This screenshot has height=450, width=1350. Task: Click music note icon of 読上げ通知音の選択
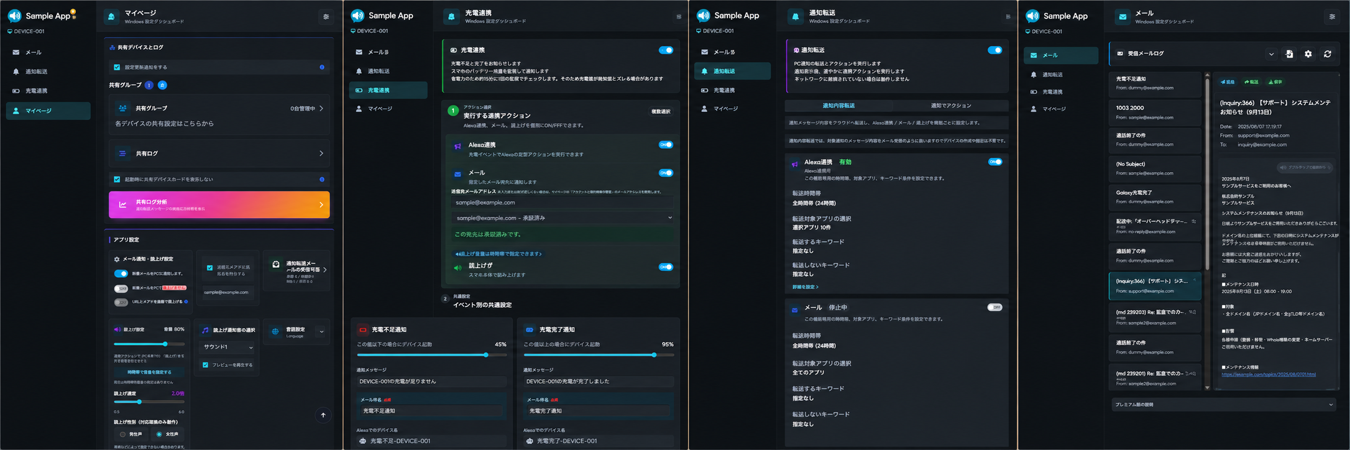[206, 330]
